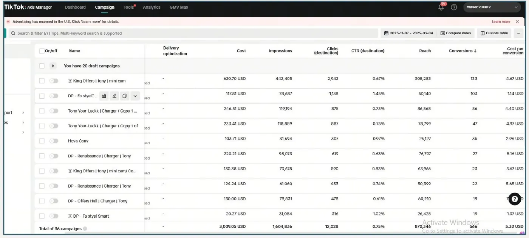Click the Clicks (destination) column header

[326, 51]
